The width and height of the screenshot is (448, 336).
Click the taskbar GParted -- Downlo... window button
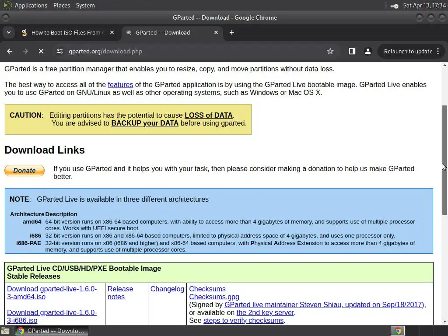click(x=52, y=331)
